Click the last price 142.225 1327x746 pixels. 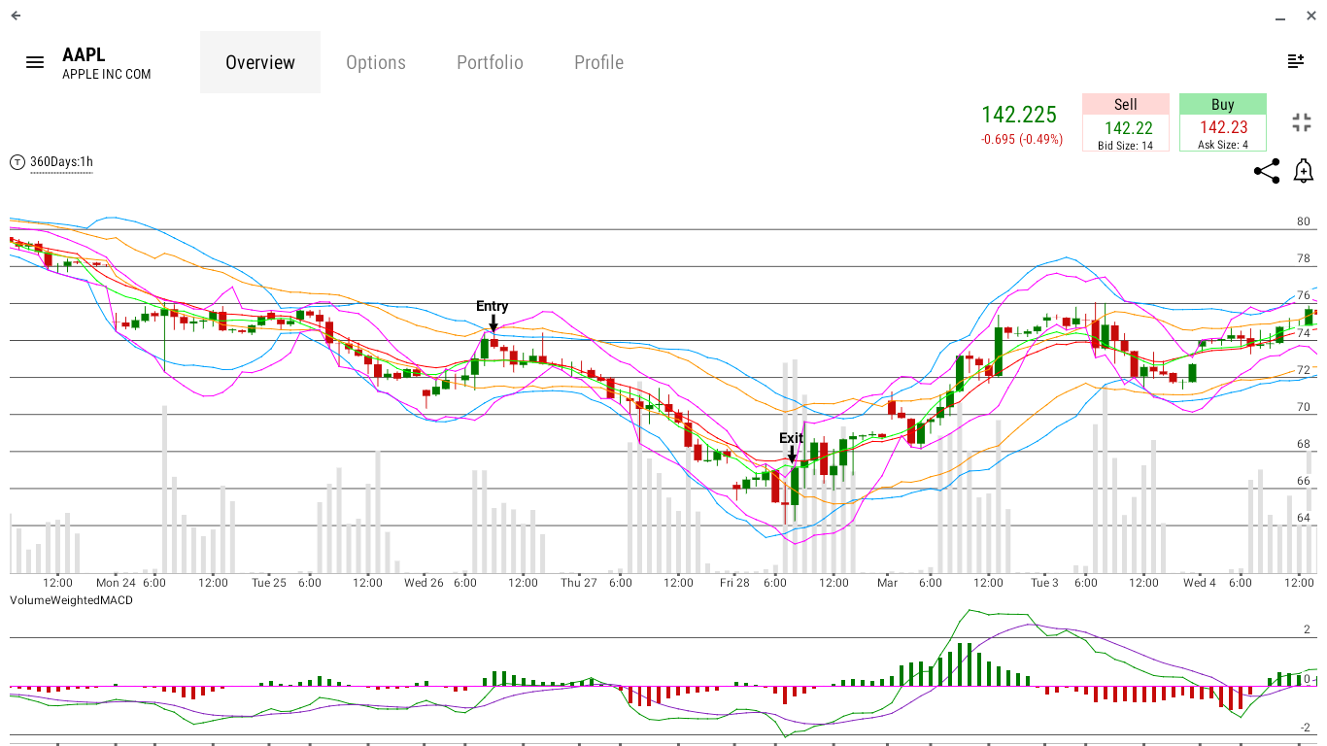point(1019,115)
